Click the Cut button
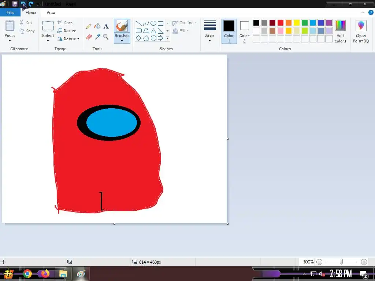Viewport: 375px width, 281px height. pos(26,23)
